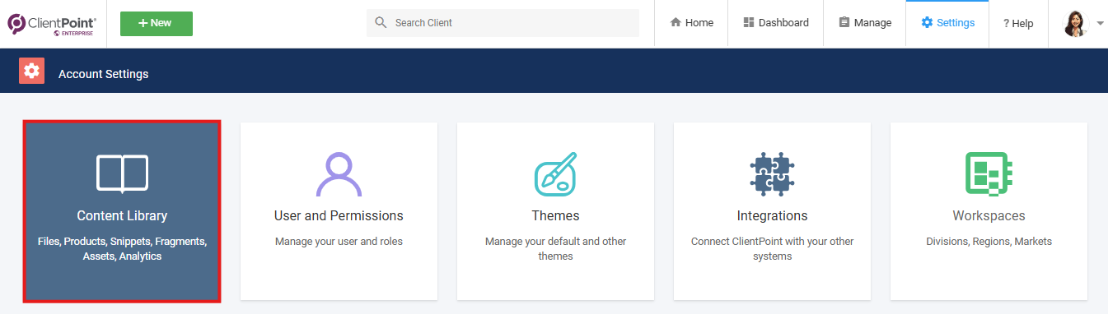
Task: Open the Help menu item
Action: click(x=1018, y=23)
